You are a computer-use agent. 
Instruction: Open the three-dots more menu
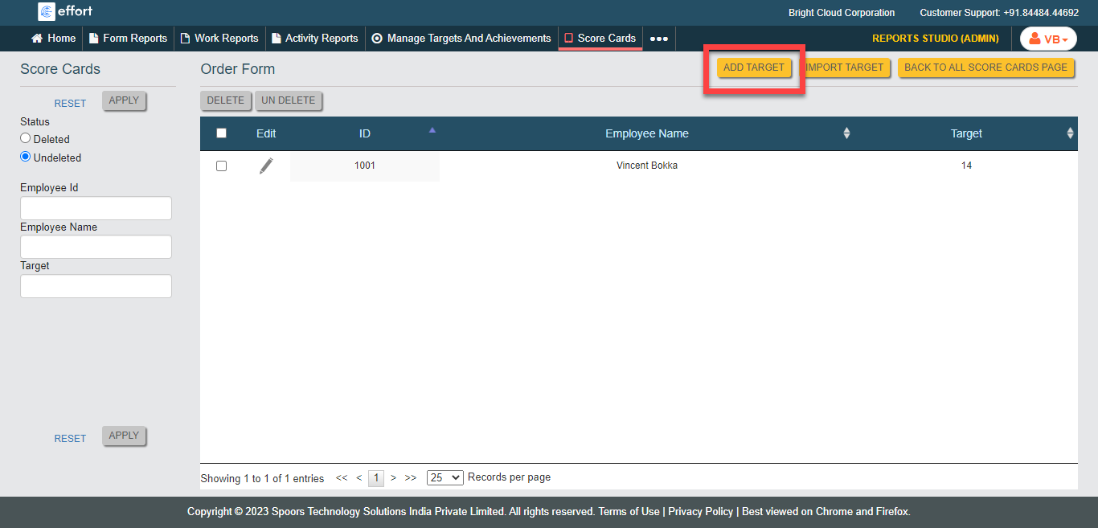coord(658,39)
